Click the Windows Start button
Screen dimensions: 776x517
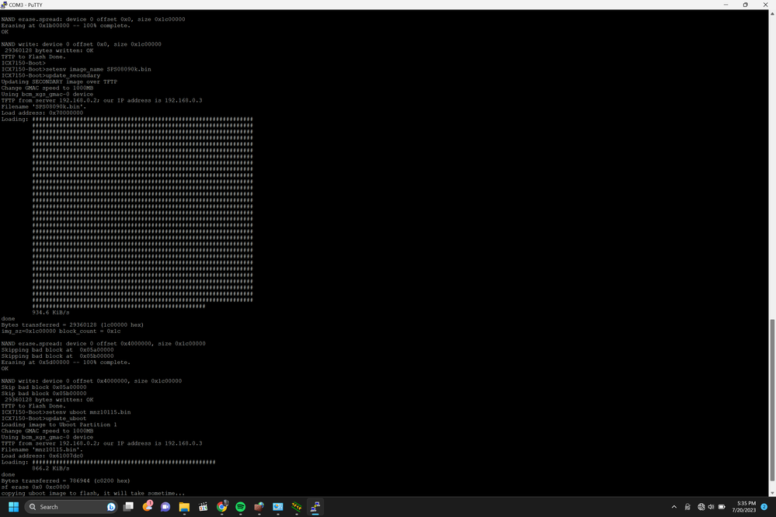pos(13,507)
